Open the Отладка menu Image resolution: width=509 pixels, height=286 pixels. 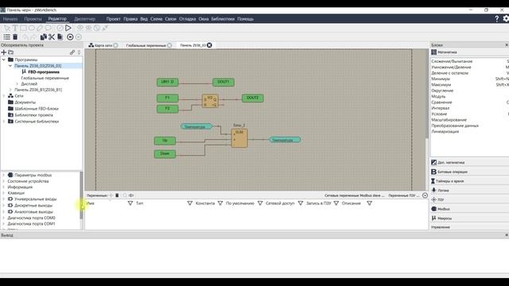coord(188,19)
